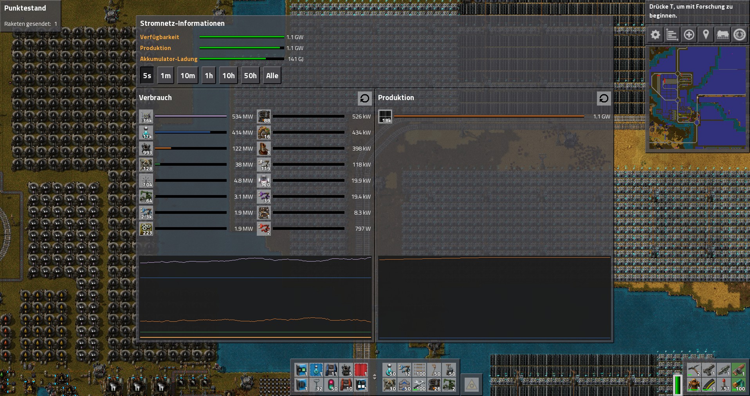Screen dimensions: 750x396
Task: Pick pumpjack stack (2) in quickbar
Action: tap(449, 385)
